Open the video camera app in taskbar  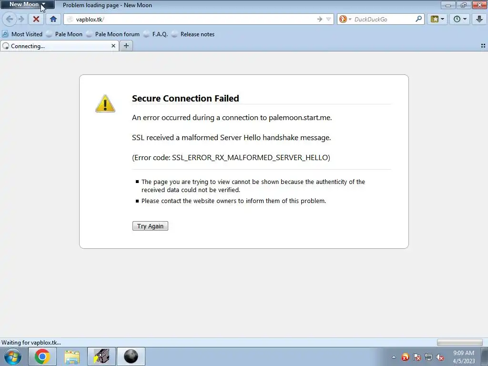102,356
